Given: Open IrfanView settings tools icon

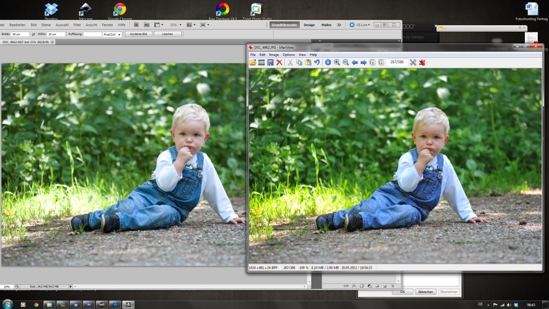Looking at the screenshot, I should click(x=413, y=62).
